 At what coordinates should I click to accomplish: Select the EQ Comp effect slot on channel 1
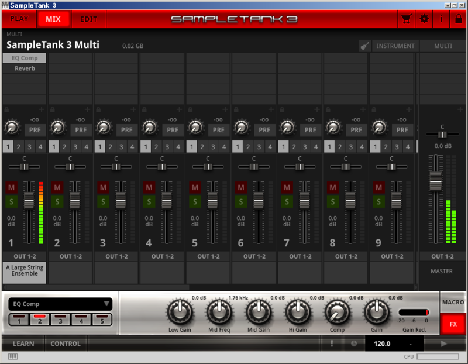tap(25, 58)
